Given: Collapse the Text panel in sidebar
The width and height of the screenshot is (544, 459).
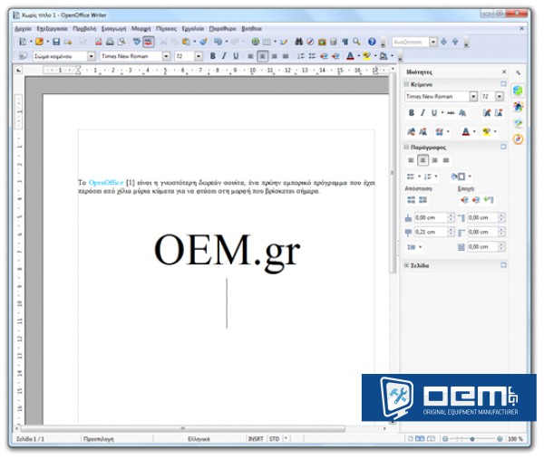Looking at the screenshot, I should (406, 84).
